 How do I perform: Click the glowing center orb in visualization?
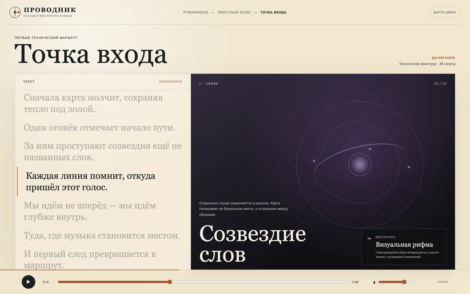coord(360,165)
